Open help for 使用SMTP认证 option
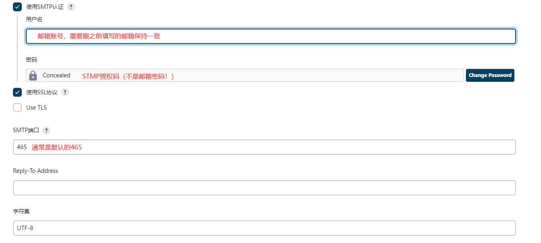This screenshot has height=243, width=541. click(71, 7)
